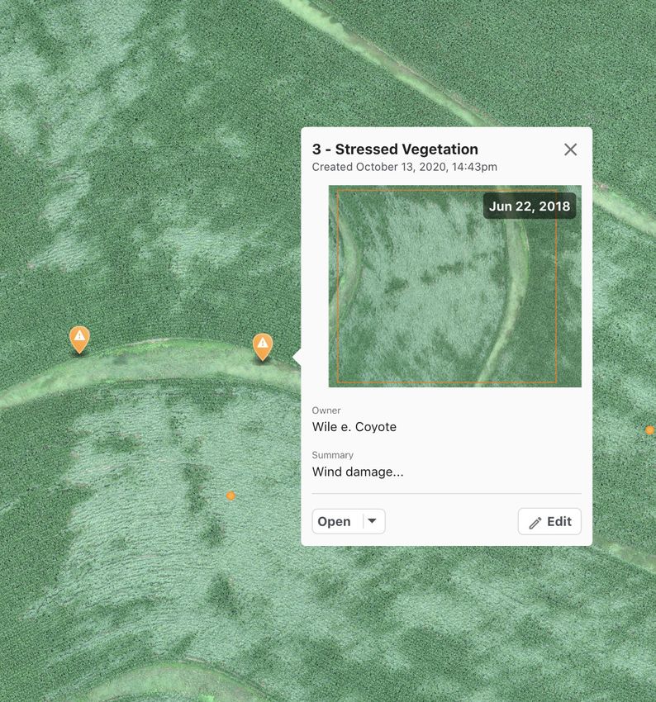Select the orange dot marker below the road
Viewport: 656px width, 702px height.
[x=231, y=496]
